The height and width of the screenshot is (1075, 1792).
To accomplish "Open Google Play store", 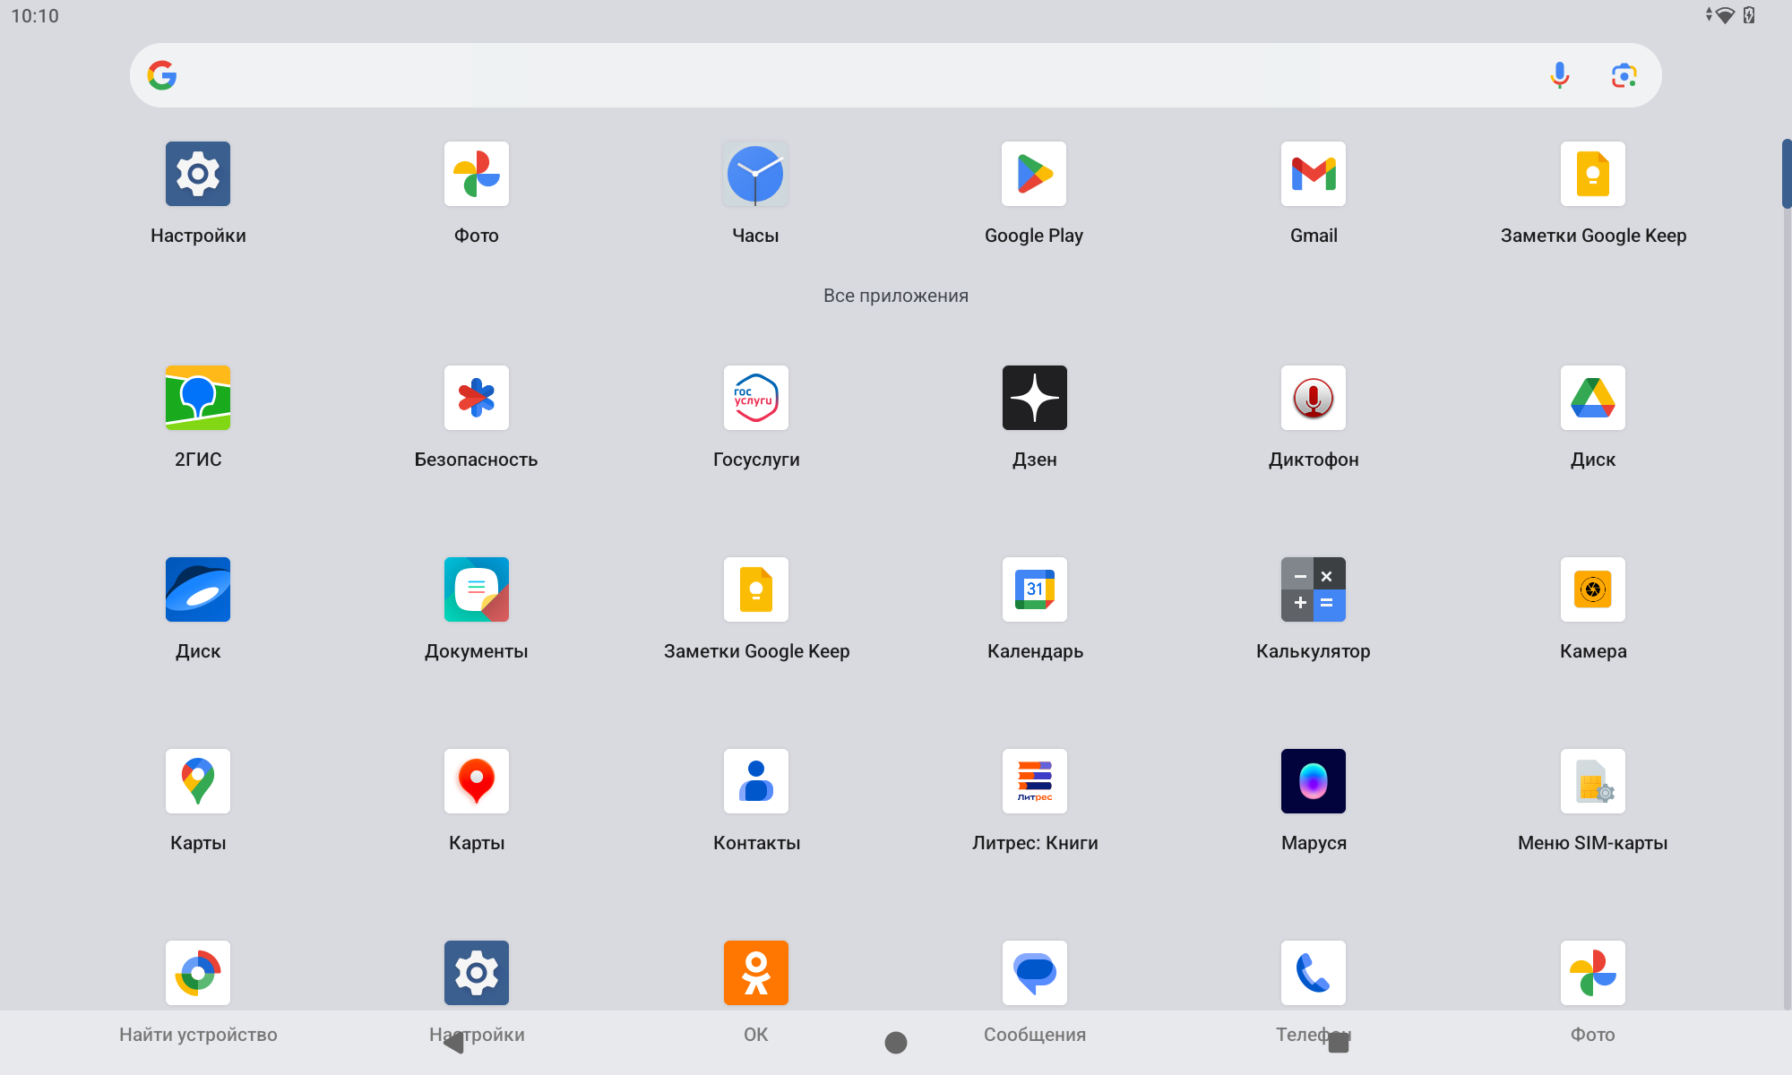I will tap(1034, 174).
